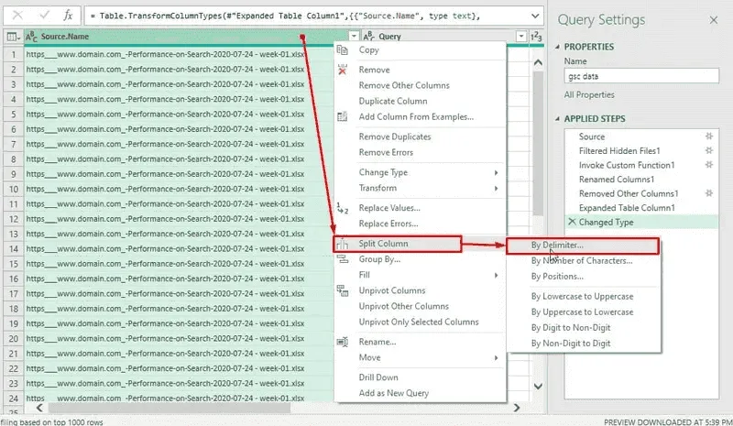Click the text type icon on Source.Name header

pyautogui.click(x=32, y=37)
